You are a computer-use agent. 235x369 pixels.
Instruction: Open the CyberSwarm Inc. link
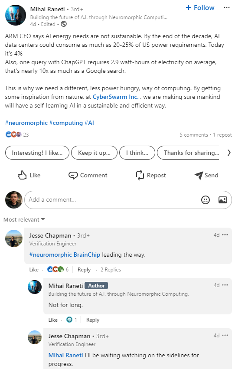[115, 97]
